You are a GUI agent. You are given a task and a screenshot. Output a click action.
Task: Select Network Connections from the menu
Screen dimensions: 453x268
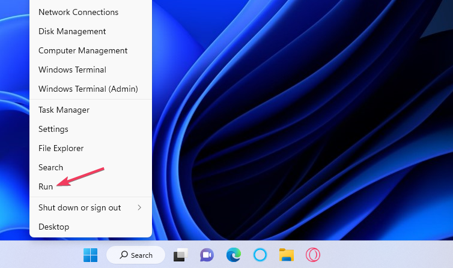(x=91, y=12)
